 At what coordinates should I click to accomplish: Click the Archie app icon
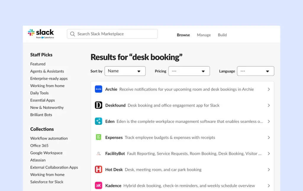[98, 89]
